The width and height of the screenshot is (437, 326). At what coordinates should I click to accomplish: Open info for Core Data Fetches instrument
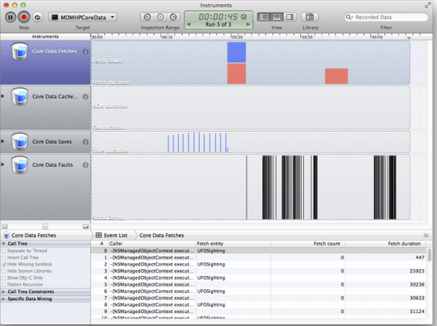[x=85, y=51]
